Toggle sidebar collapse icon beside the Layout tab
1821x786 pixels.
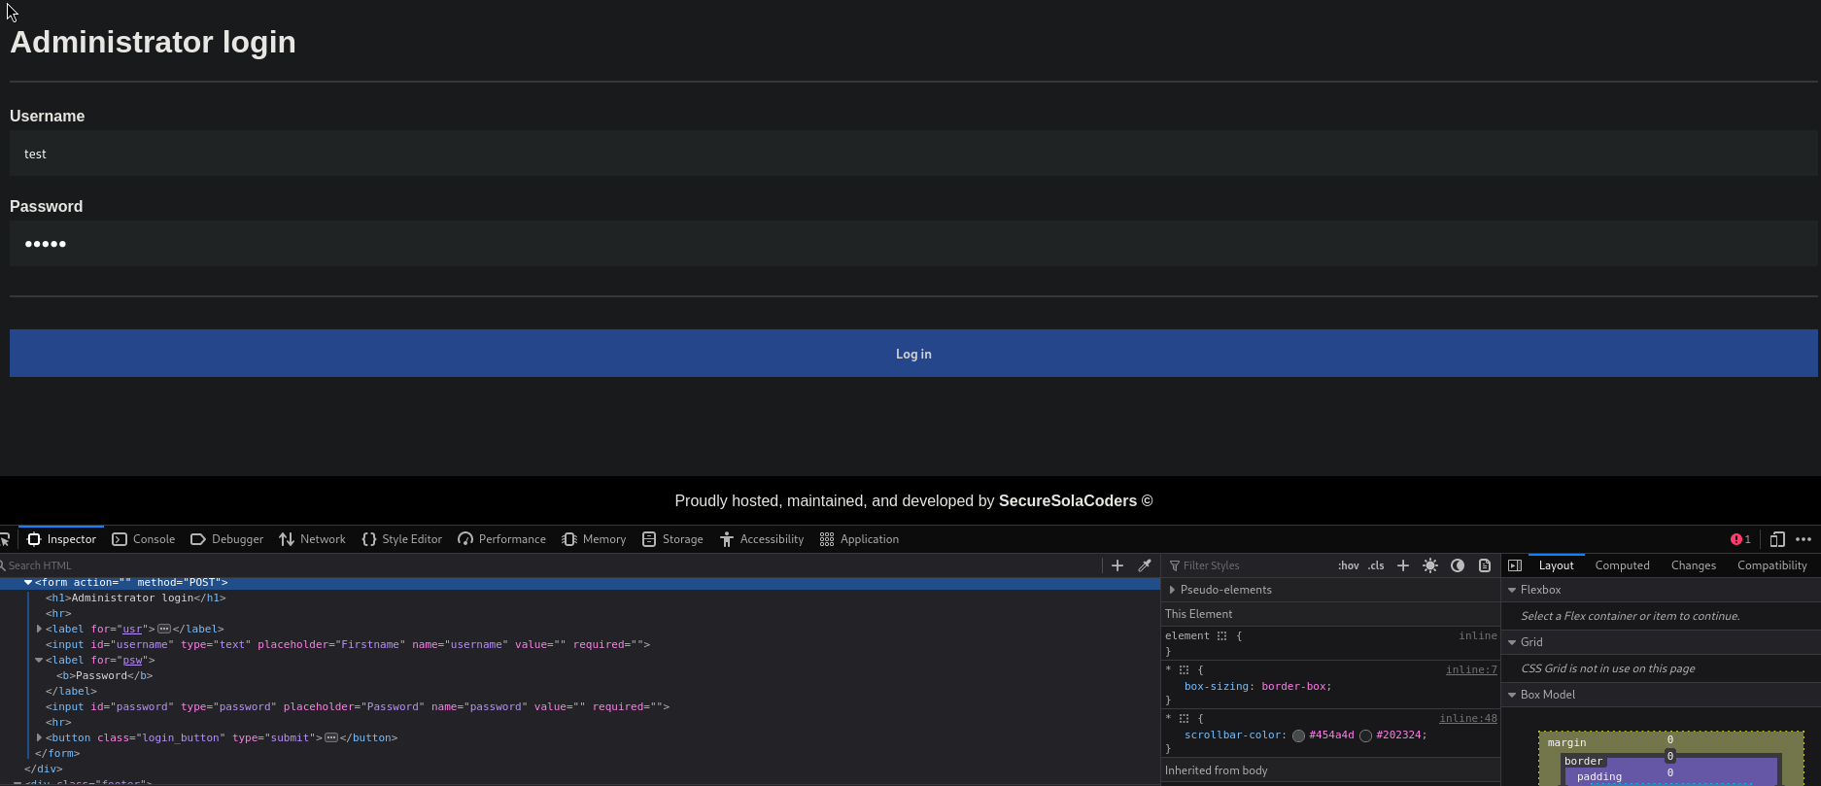[1515, 565]
